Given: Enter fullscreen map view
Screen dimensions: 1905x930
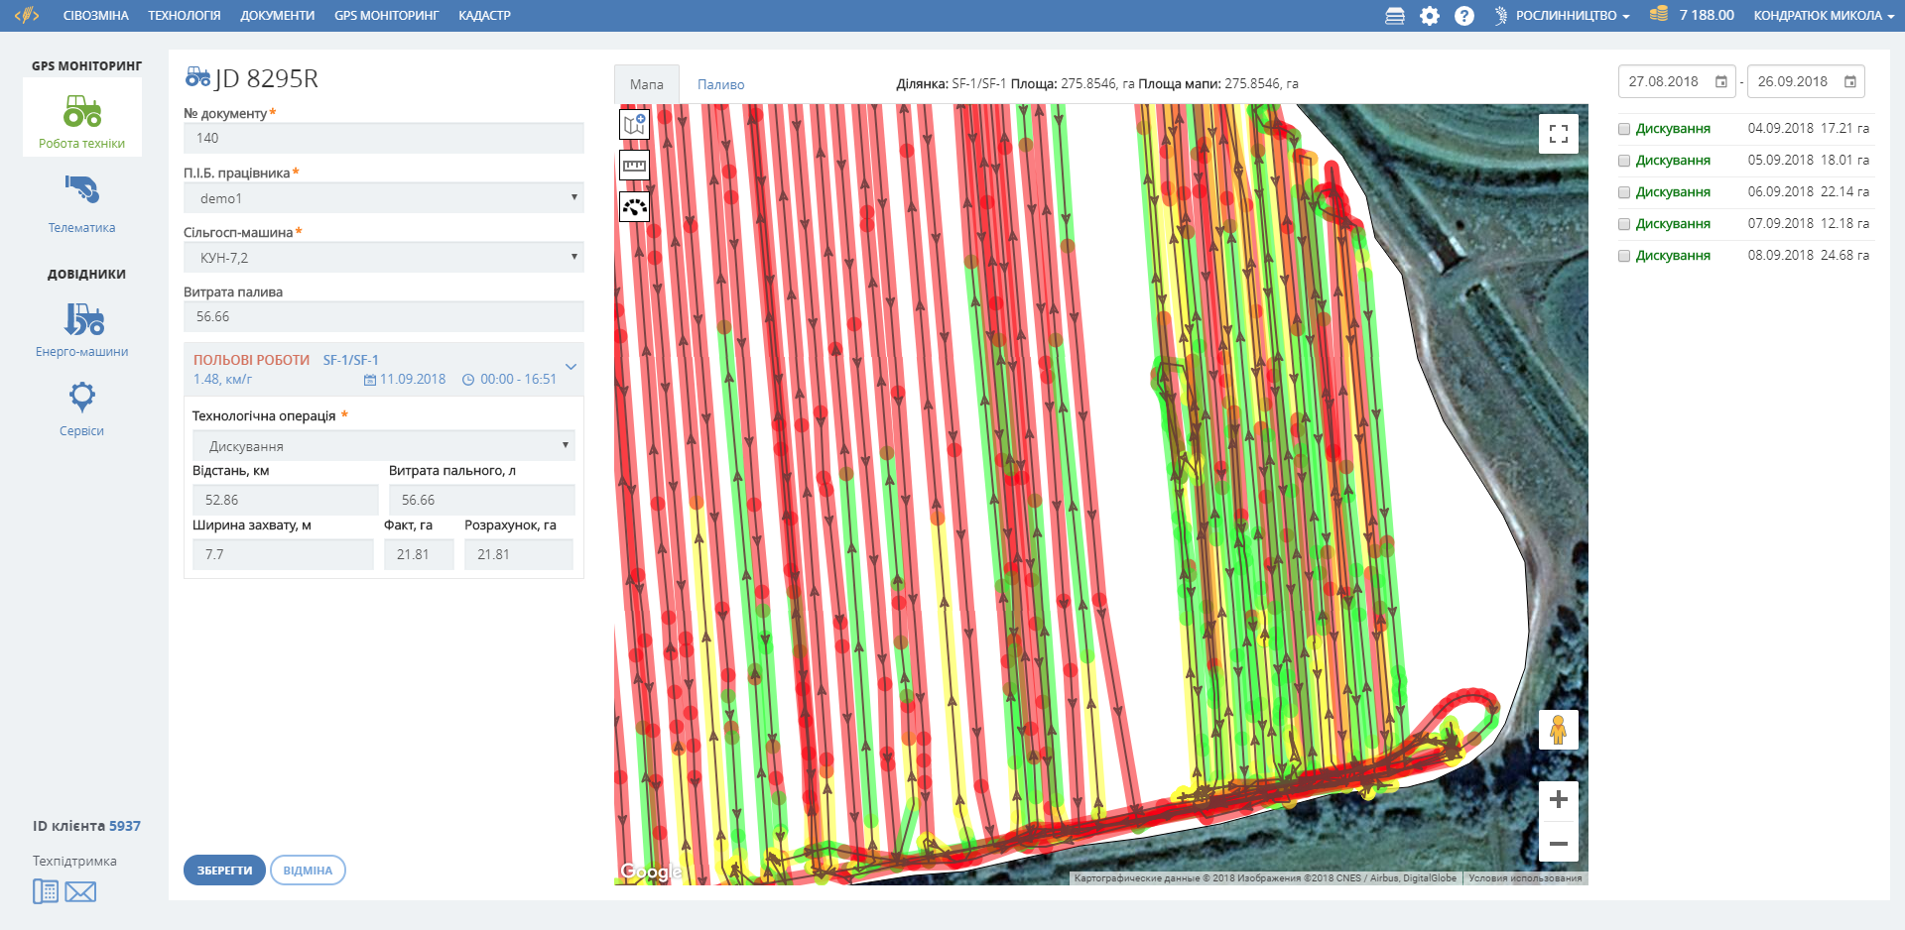Looking at the screenshot, I should point(1558,134).
